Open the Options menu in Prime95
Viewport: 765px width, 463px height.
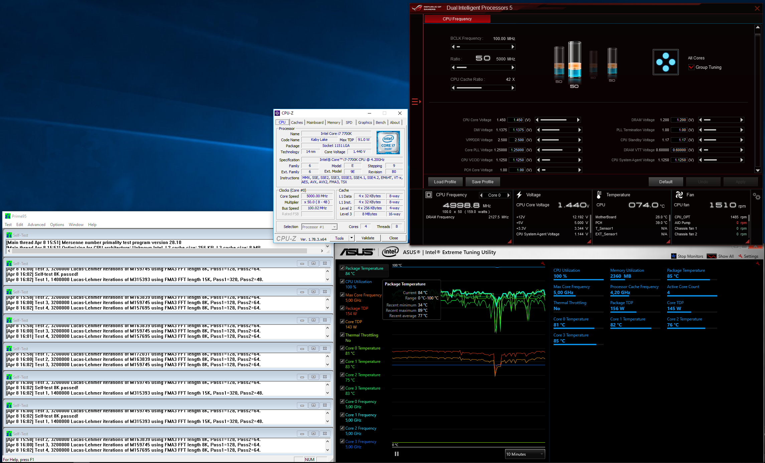click(x=57, y=225)
